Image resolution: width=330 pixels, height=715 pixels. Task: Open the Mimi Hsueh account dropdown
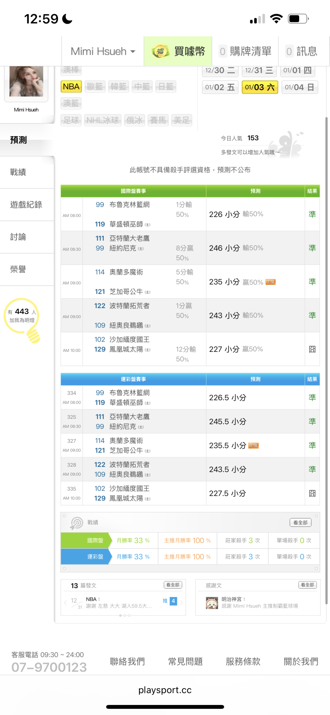click(103, 51)
